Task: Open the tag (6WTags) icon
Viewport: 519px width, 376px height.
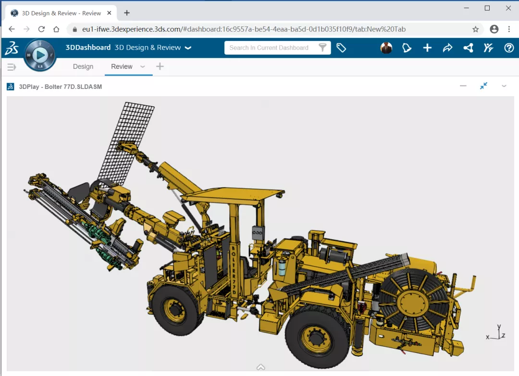Action: pyautogui.click(x=341, y=48)
